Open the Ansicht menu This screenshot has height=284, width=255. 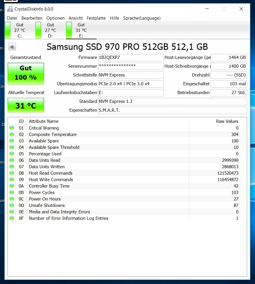coord(76,18)
